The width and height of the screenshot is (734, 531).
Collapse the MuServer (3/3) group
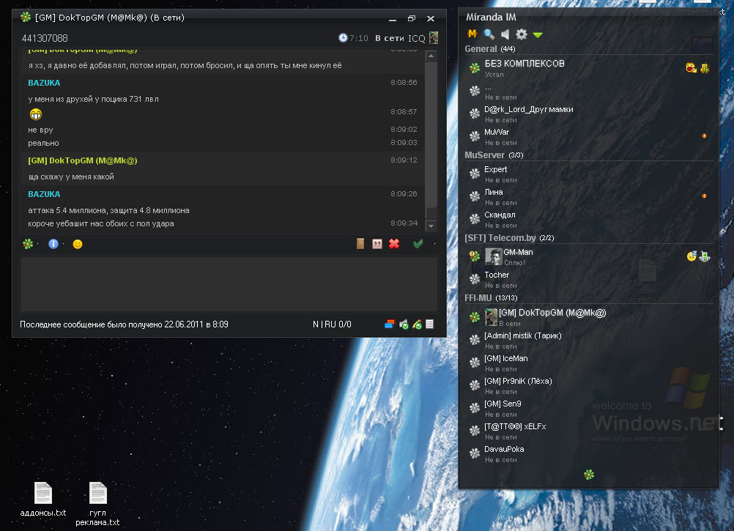tap(494, 155)
